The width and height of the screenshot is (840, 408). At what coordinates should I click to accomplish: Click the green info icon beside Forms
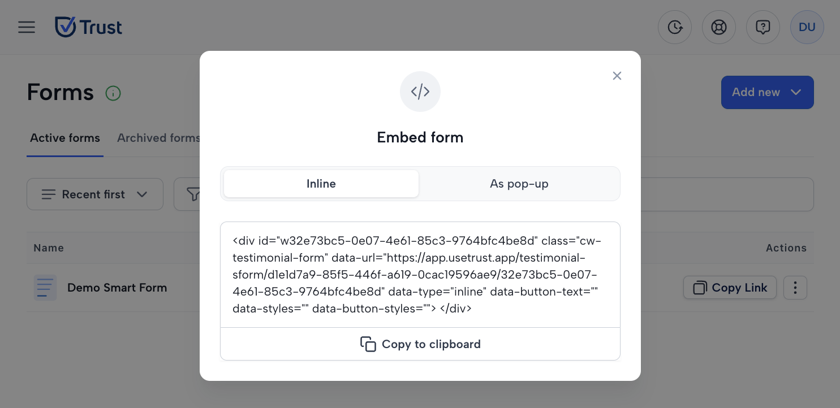click(x=113, y=93)
